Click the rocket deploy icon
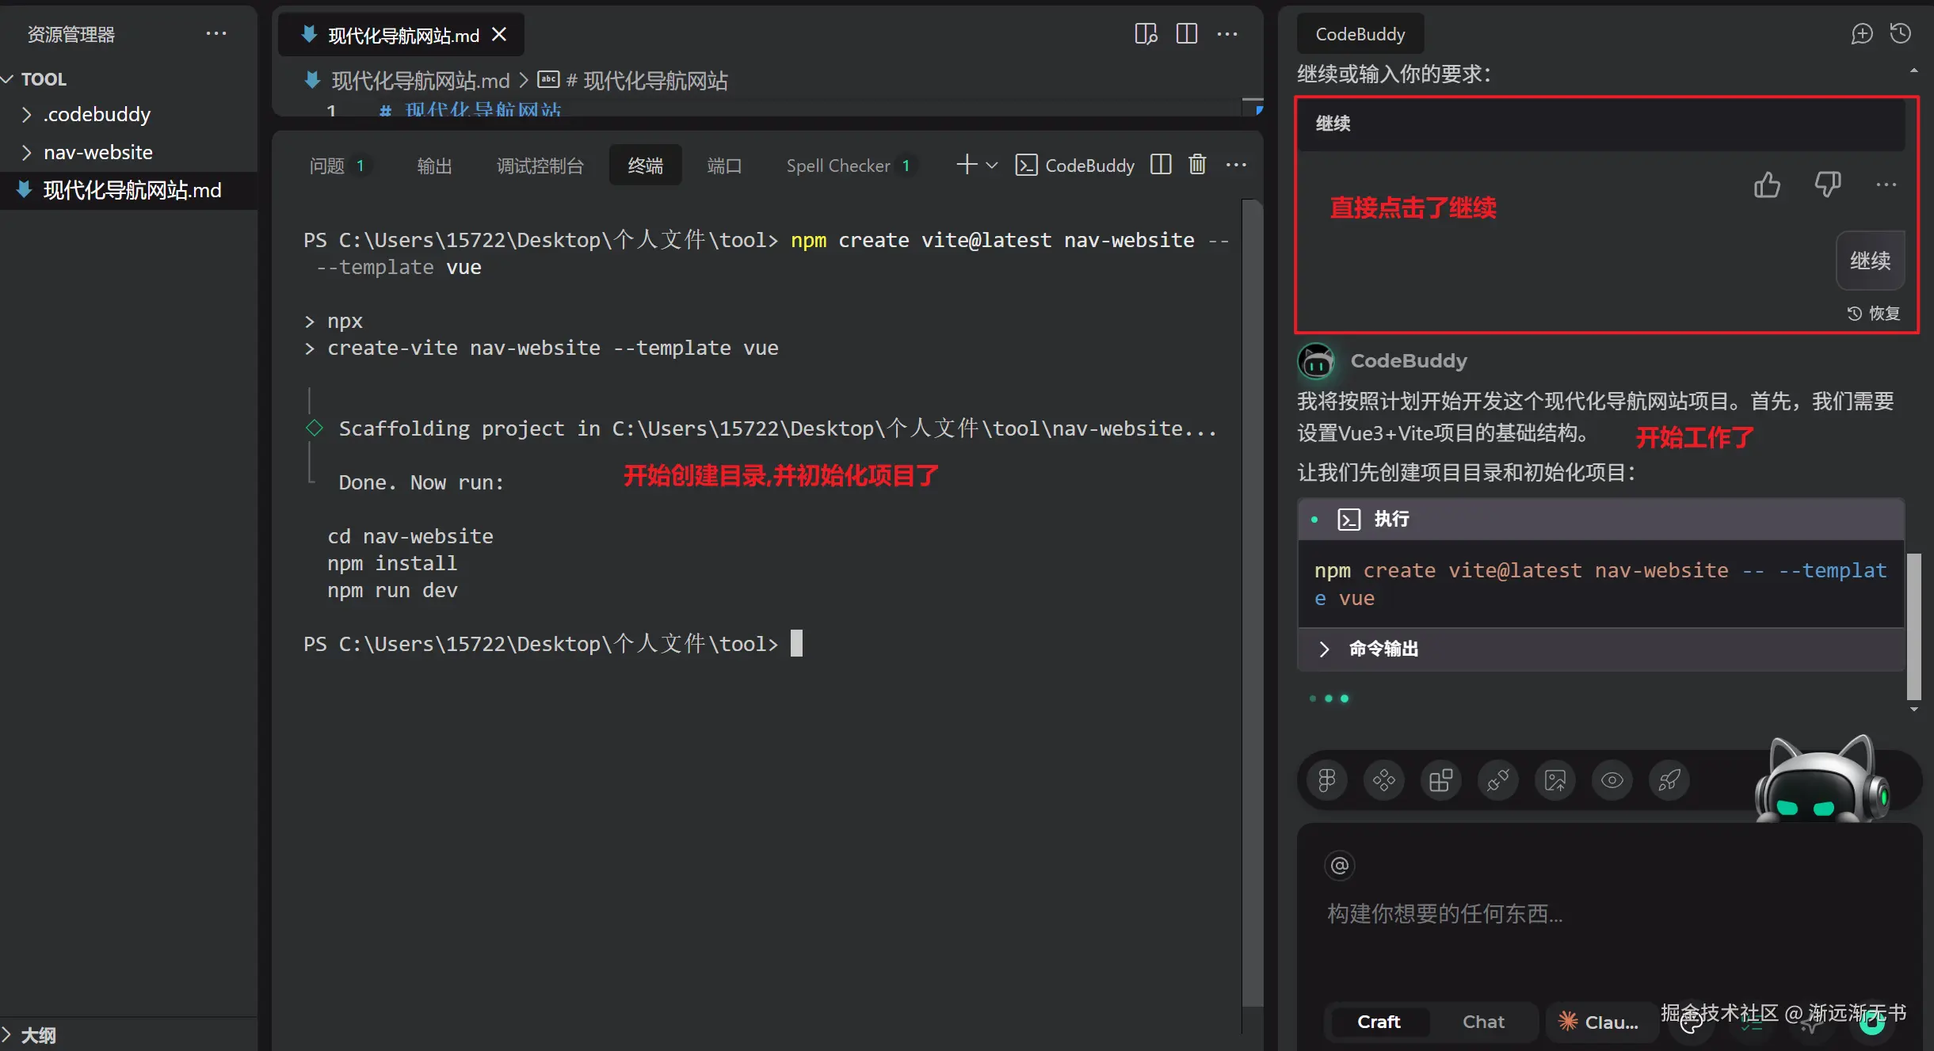Screen dimensions: 1934x1051 (1669, 780)
